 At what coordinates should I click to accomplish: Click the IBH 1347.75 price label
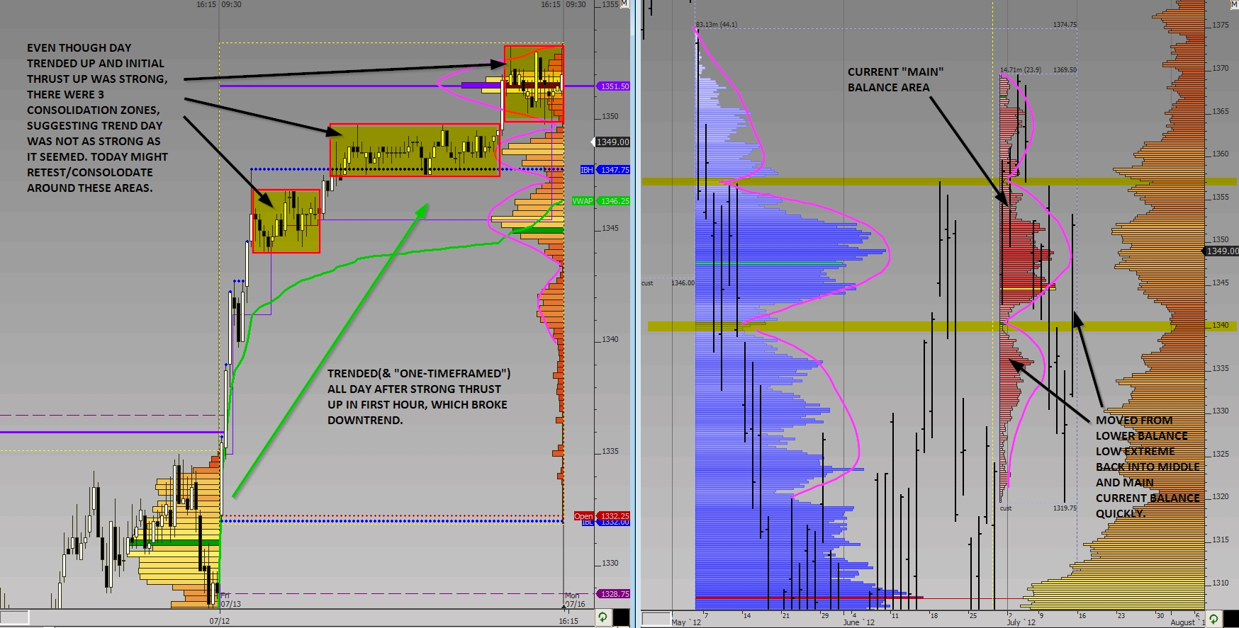605,170
